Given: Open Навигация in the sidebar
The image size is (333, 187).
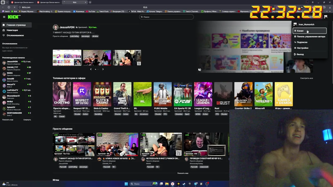Looking at the screenshot, I should click(16, 30).
